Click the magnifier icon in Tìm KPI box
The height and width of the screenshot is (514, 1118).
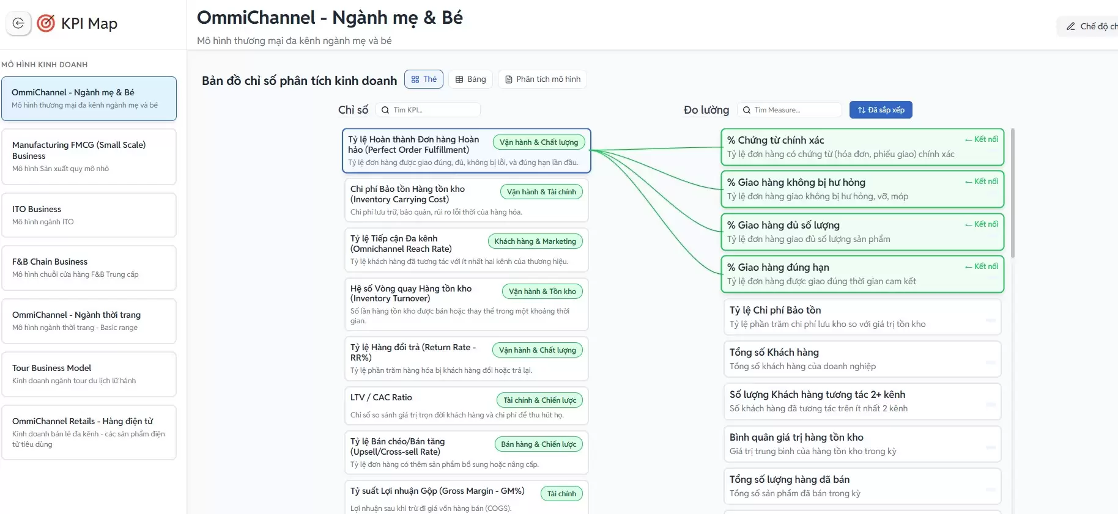385,110
